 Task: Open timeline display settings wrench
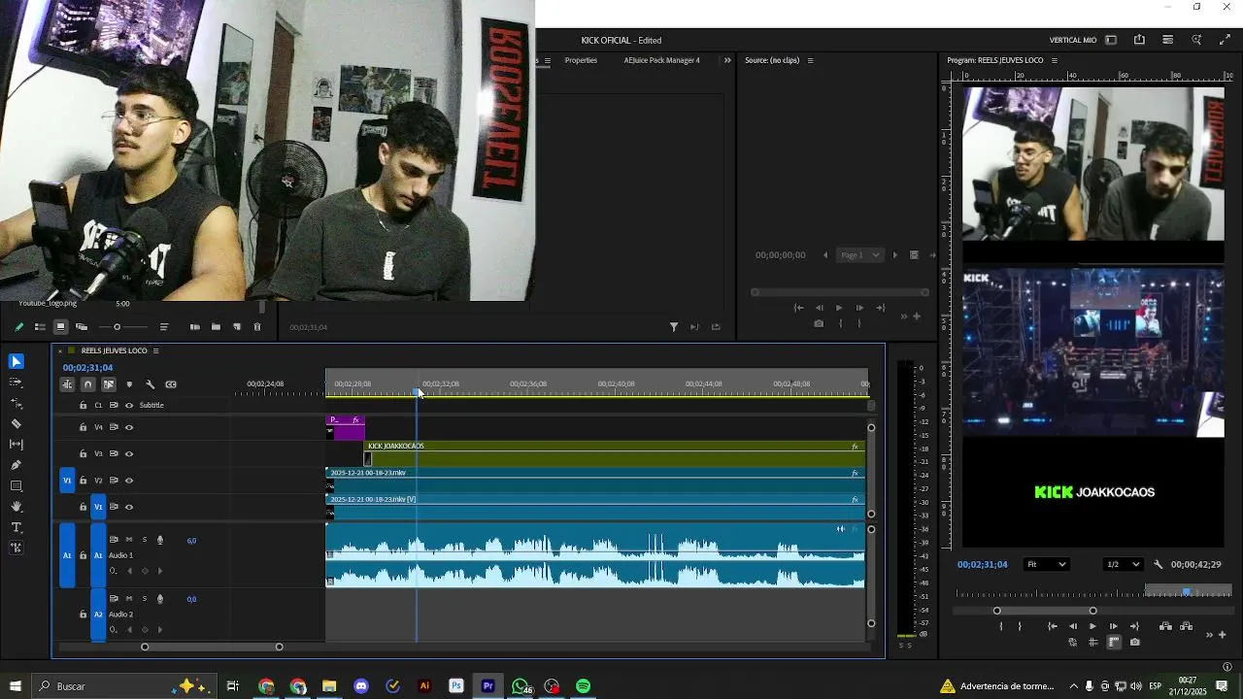click(150, 384)
